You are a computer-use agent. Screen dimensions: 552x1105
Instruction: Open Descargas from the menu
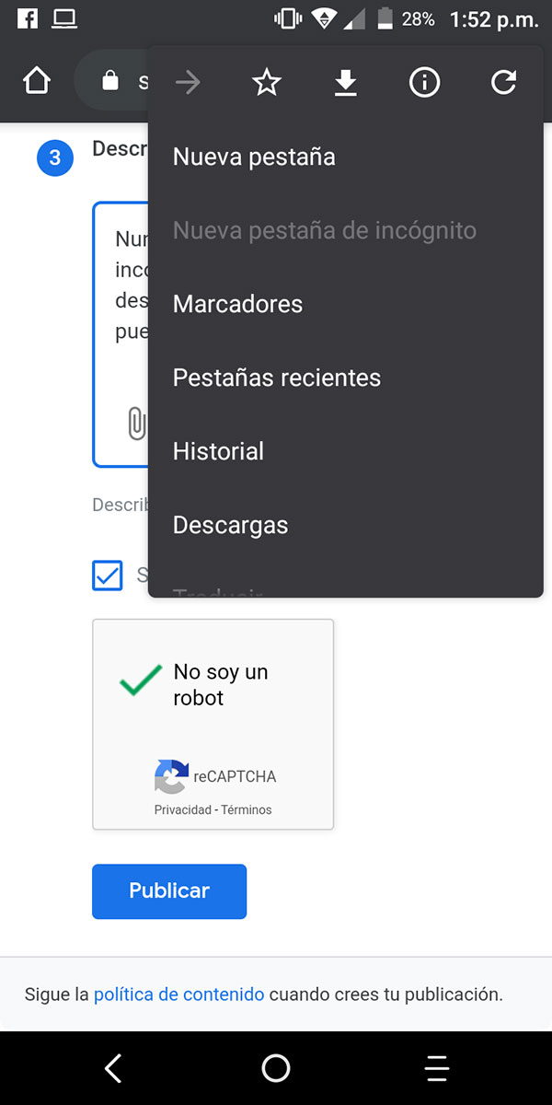pyautogui.click(x=230, y=525)
